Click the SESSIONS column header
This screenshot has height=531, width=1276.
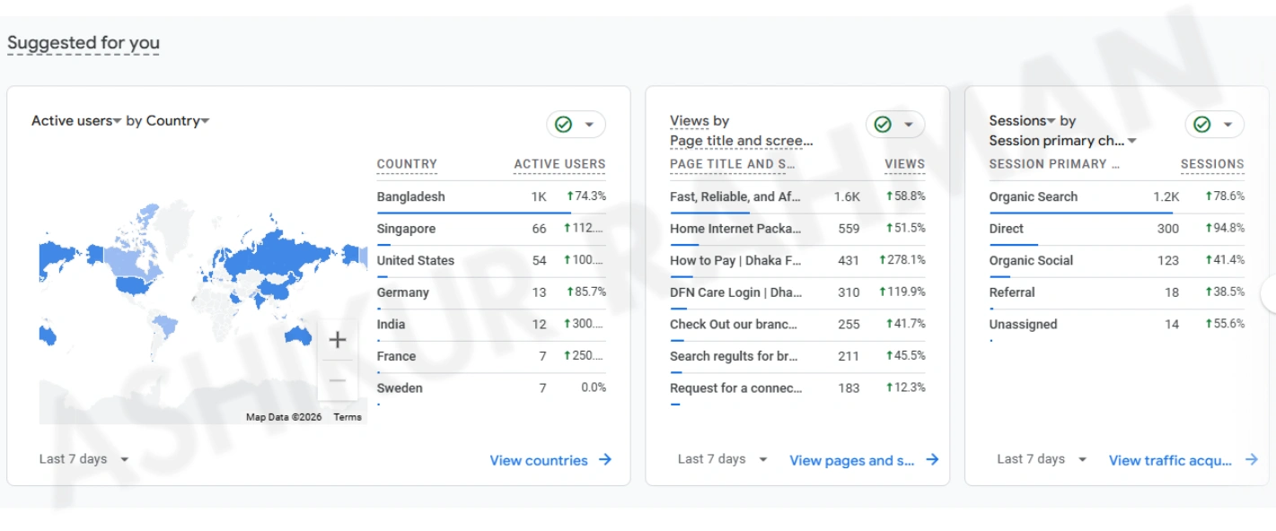tap(1212, 164)
